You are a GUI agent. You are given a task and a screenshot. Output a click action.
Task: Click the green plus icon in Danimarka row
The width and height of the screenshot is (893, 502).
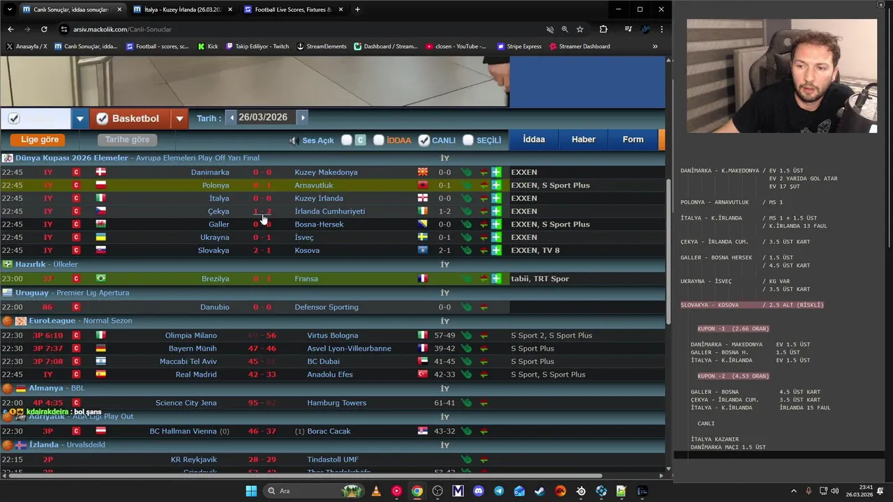[496, 172]
